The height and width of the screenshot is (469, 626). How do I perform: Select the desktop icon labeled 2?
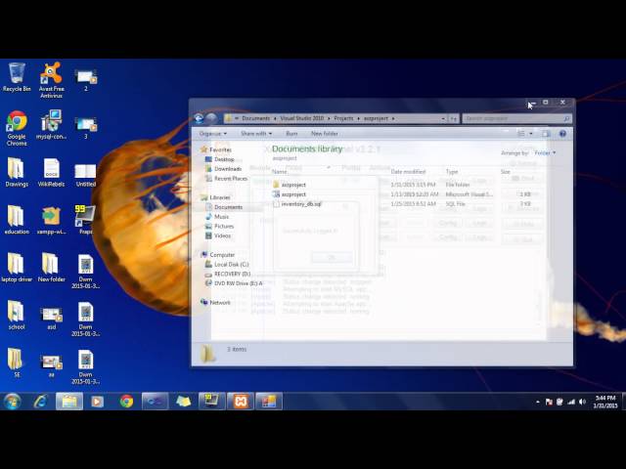(x=85, y=80)
